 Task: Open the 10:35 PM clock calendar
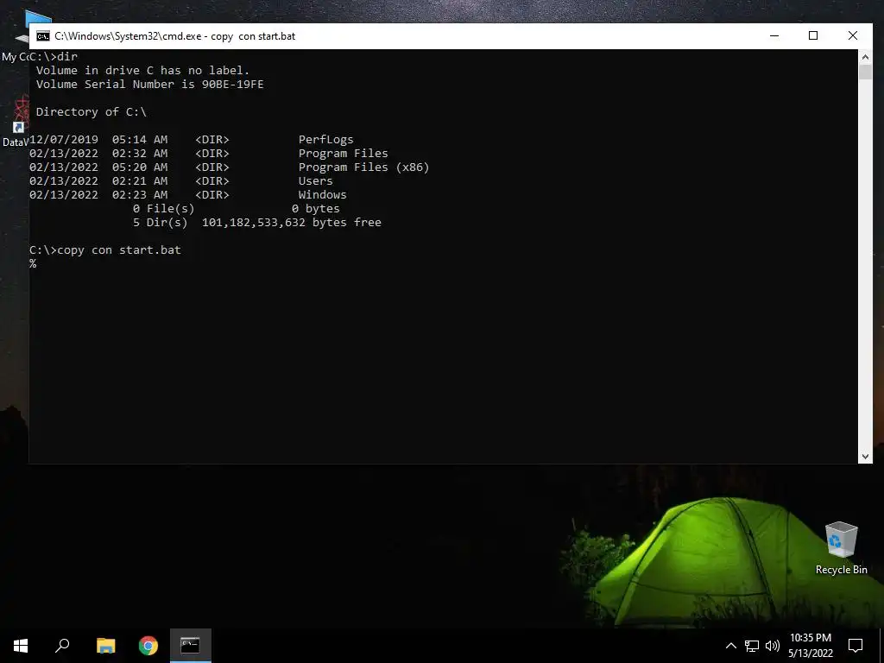point(810,646)
